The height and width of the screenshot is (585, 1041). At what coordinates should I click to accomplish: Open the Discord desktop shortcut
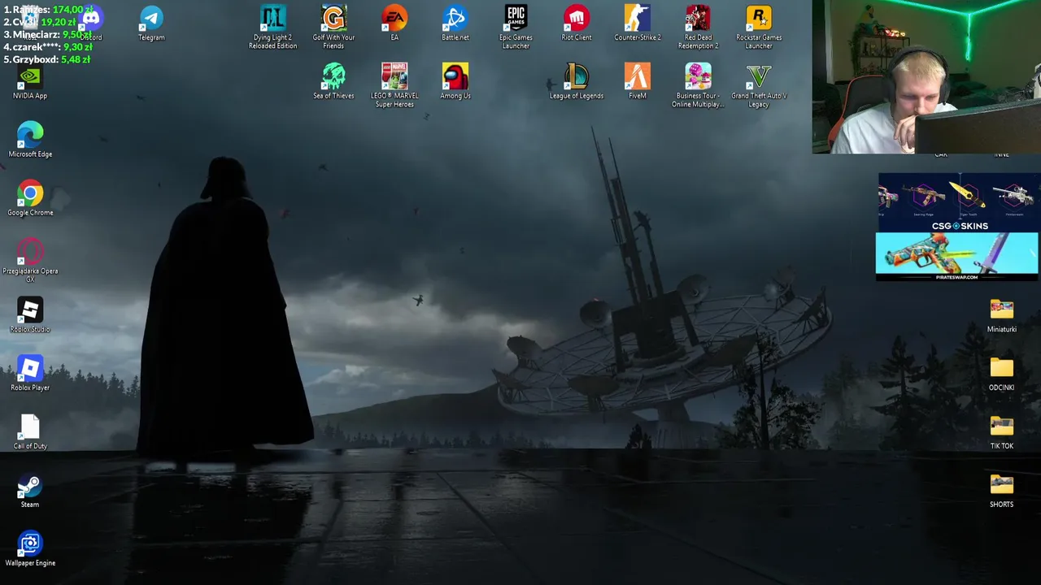(x=91, y=19)
